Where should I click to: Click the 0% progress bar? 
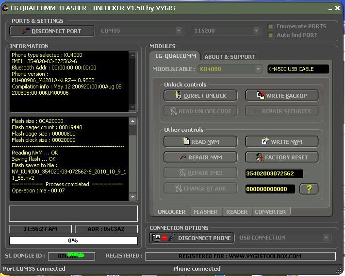click(73, 241)
